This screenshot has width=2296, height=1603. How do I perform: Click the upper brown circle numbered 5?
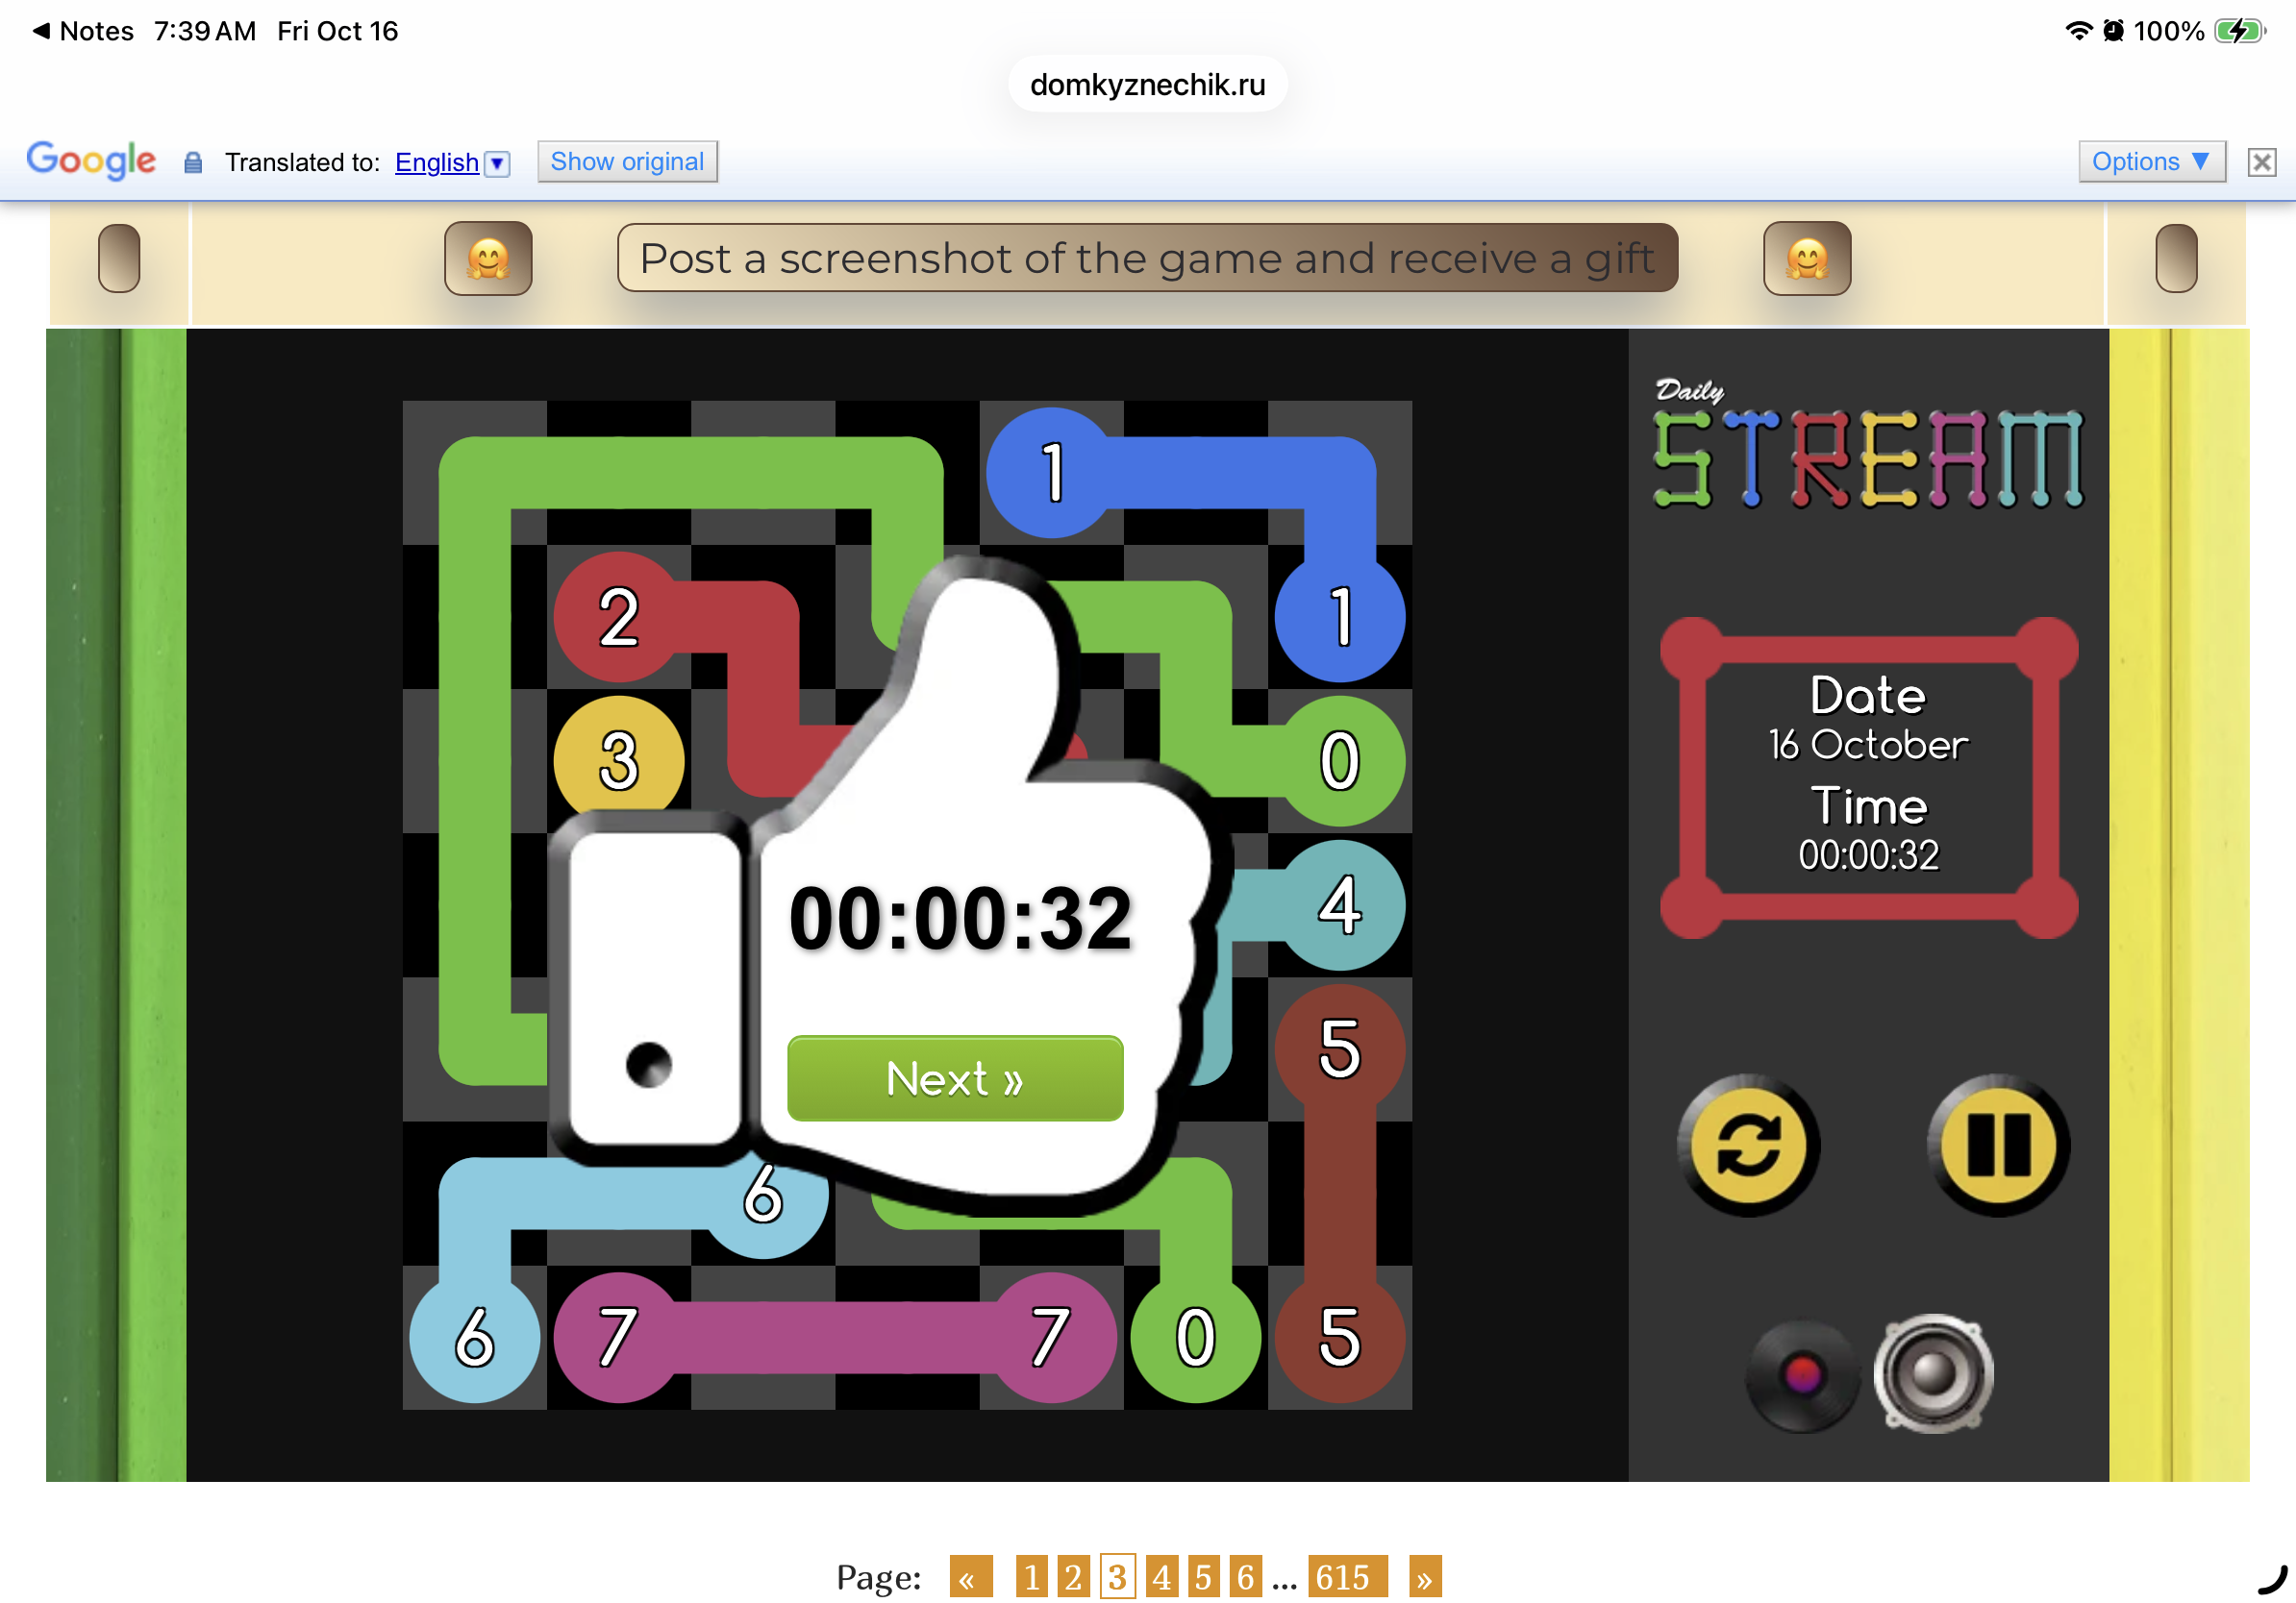1339,1048
